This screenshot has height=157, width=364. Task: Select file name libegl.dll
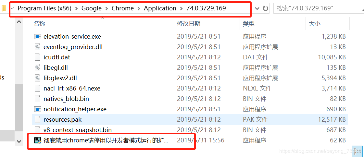click(56, 67)
